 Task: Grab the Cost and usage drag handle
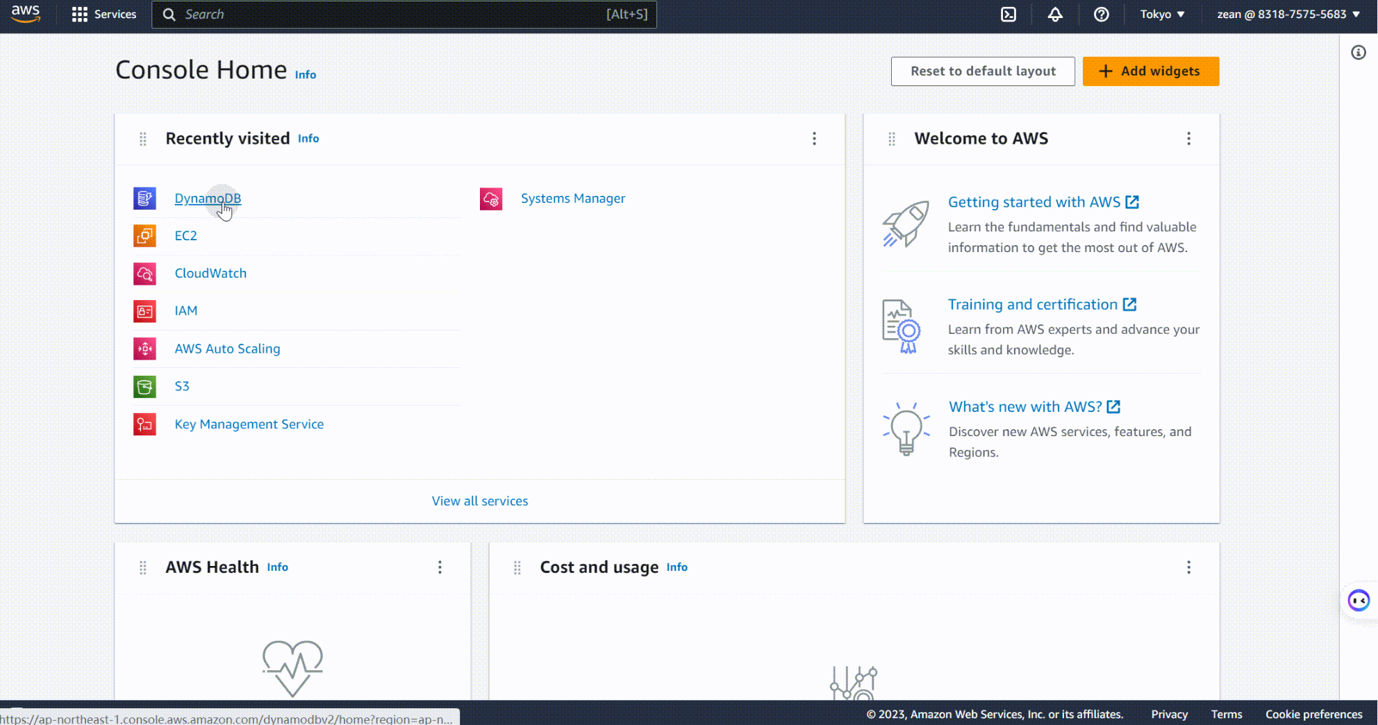click(x=517, y=568)
